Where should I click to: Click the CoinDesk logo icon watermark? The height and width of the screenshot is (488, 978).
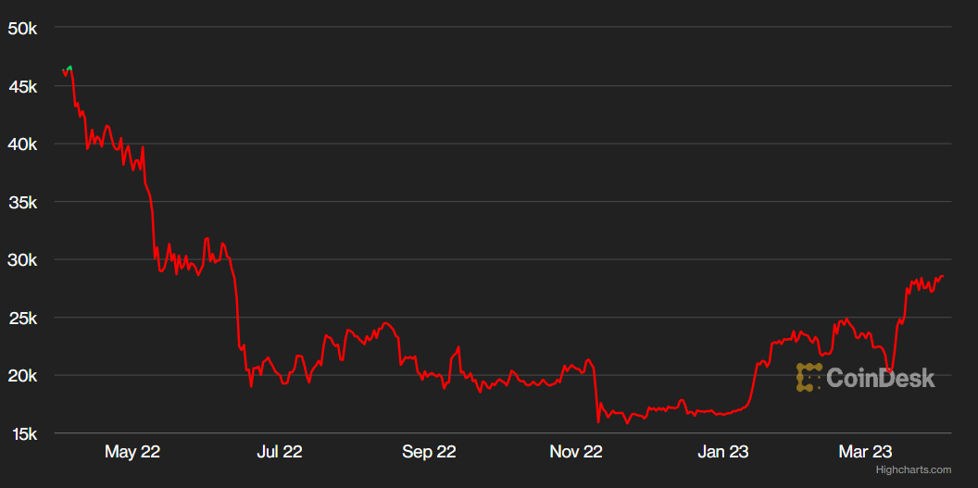[809, 377]
